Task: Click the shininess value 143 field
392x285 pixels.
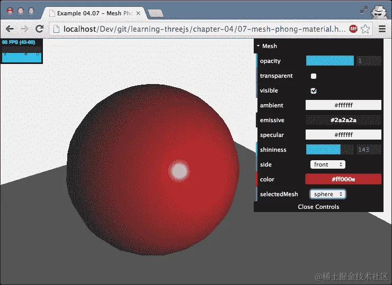Action: (x=369, y=150)
